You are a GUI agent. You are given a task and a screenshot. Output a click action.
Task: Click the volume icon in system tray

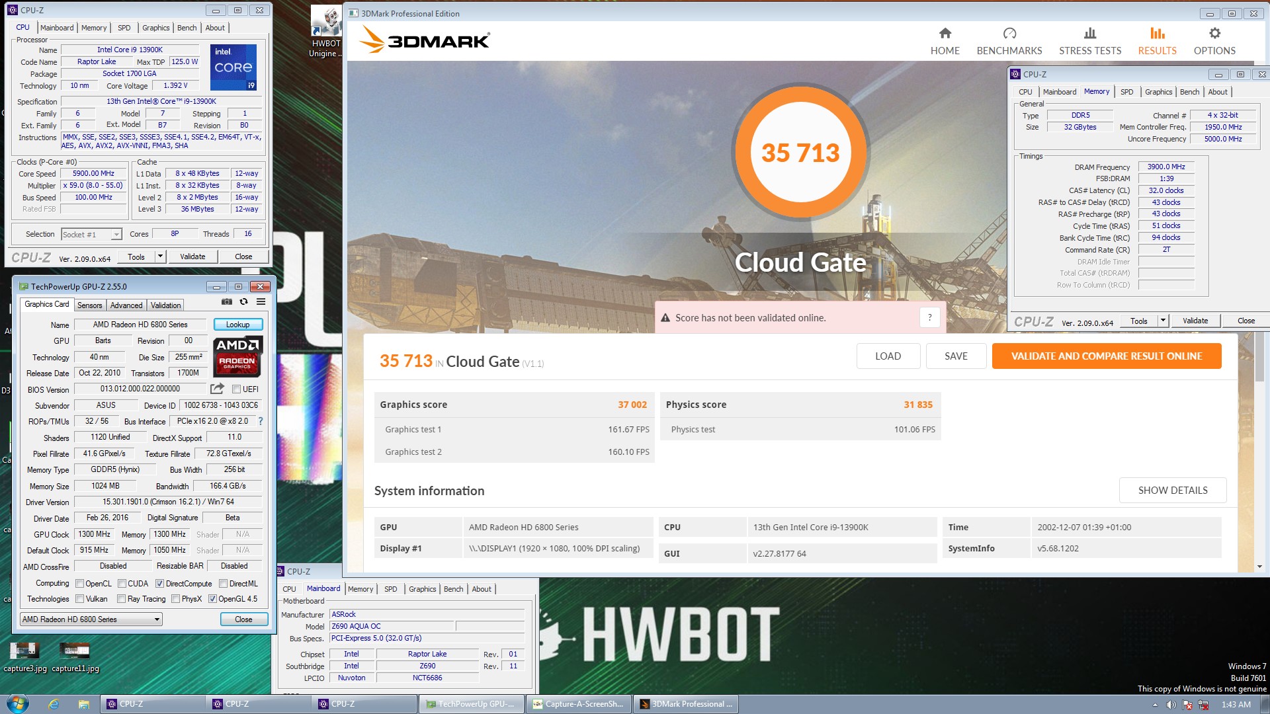(1171, 705)
